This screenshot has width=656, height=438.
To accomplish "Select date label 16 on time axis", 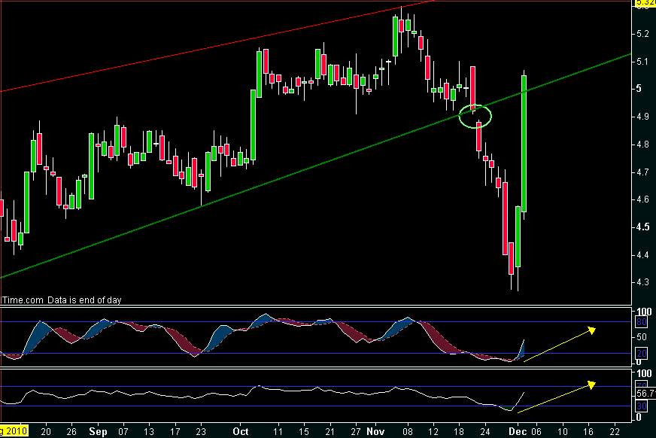I will click(x=588, y=431).
